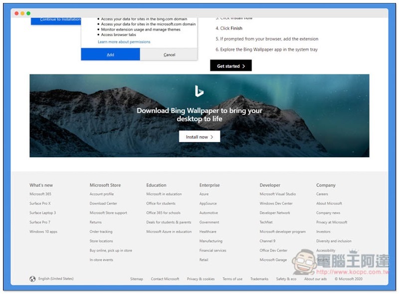
Task: Open Microsoft developer program link
Action: (x=282, y=232)
